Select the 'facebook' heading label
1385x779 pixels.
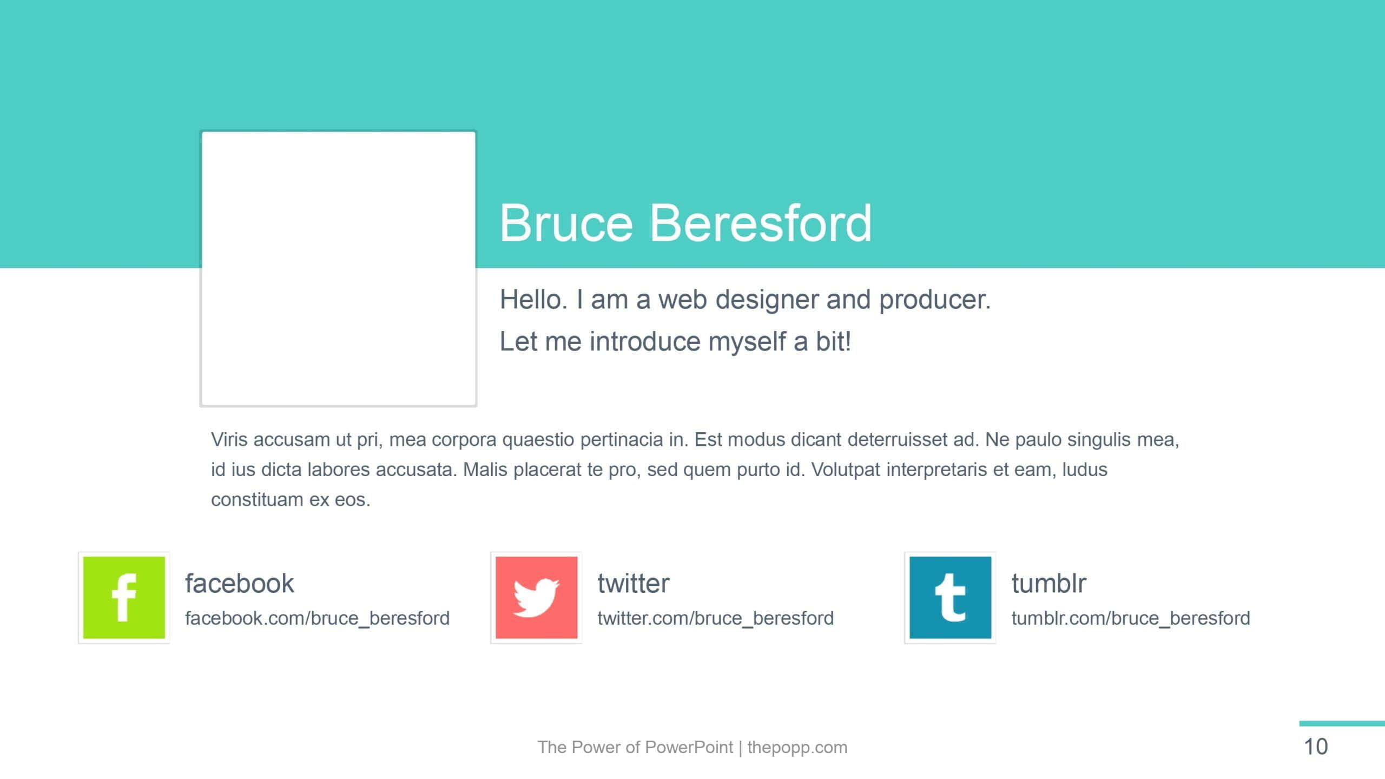click(x=239, y=583)
